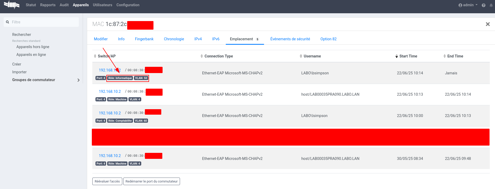Viewport: 495px width, 189px height.
Task: Click Redémarrer le port du commutateur button
Action: tap(151, 181)
